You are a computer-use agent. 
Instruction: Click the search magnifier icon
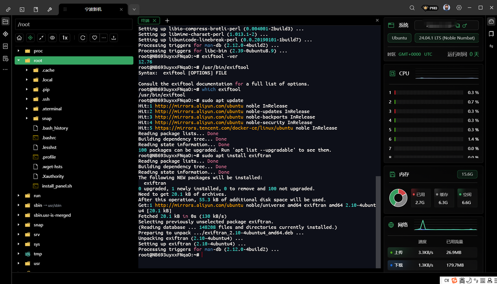(x=412, y=8)
